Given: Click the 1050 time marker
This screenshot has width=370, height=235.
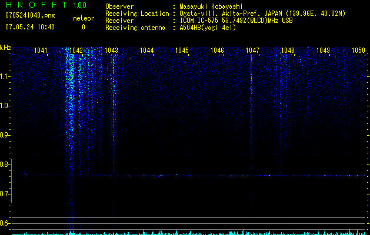Looking at the screenshot, I should click(x=358, y=50).
